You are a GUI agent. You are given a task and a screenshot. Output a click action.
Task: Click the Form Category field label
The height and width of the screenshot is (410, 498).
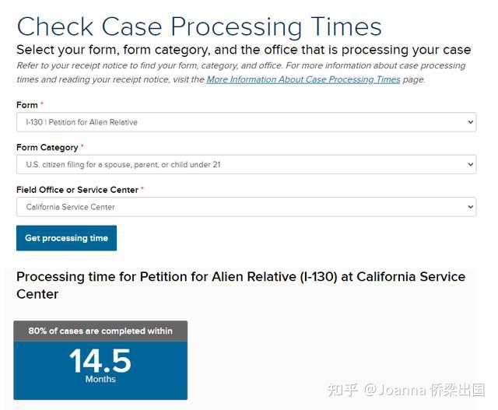tap(47, 147)
